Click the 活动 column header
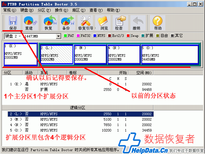Screen dimensions: 205x154 [30, 73]
